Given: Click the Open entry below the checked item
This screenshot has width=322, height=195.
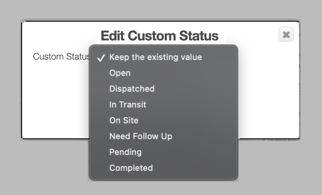Looking at the screenshot, I should point(120,73).
